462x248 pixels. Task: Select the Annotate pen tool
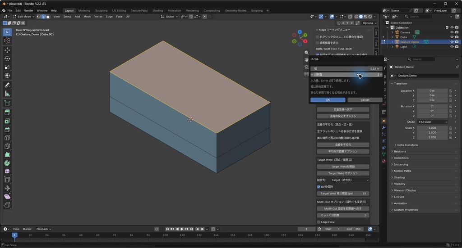7,85
